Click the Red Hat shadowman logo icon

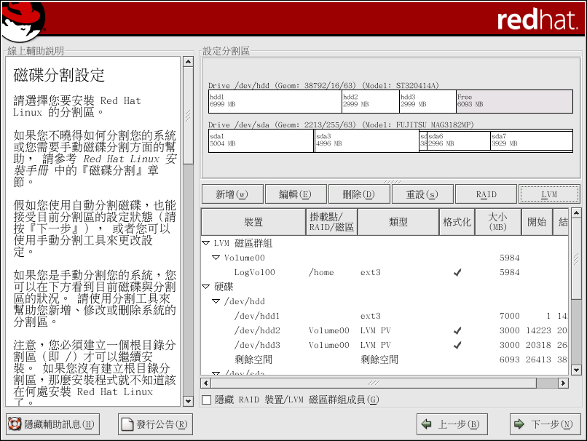[x=23, y=20]
